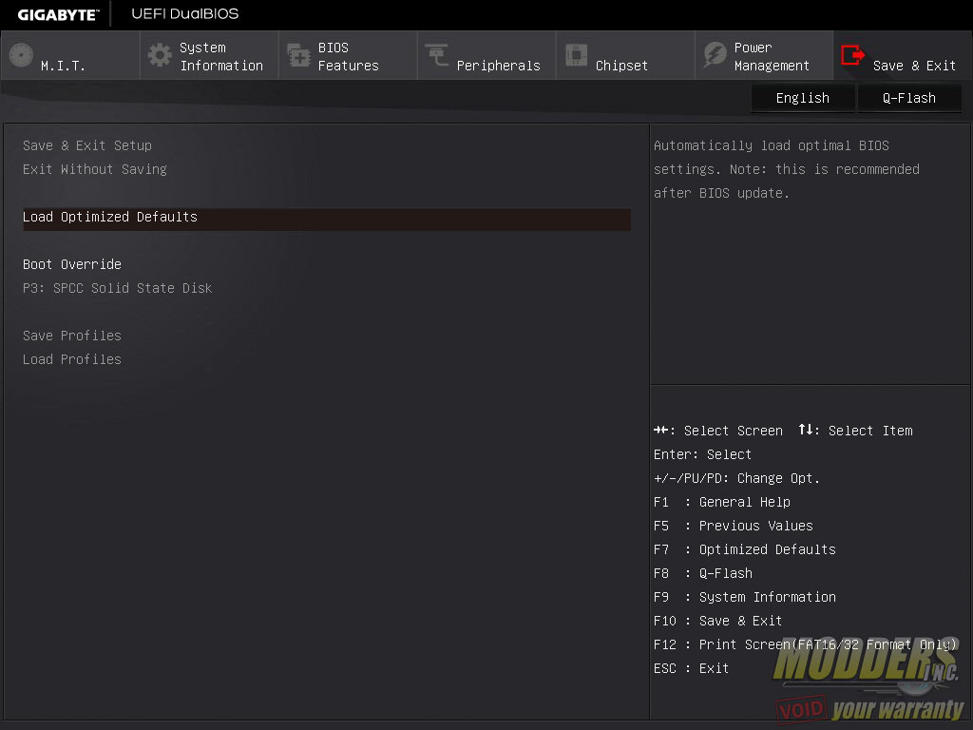Open the System Information tab label
Viewport: 973px width, 730px height.
coord(220,56)
